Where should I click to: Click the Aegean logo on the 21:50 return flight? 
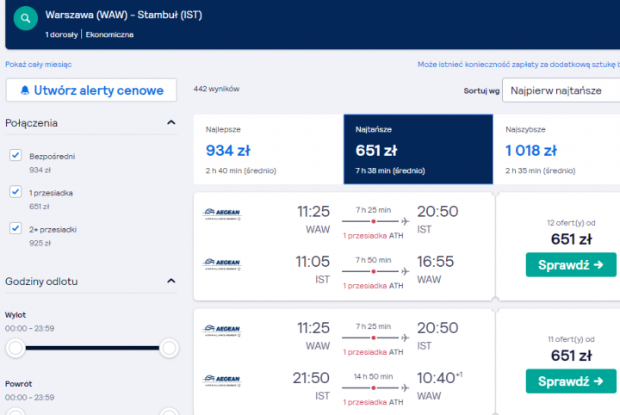point(221,380)
